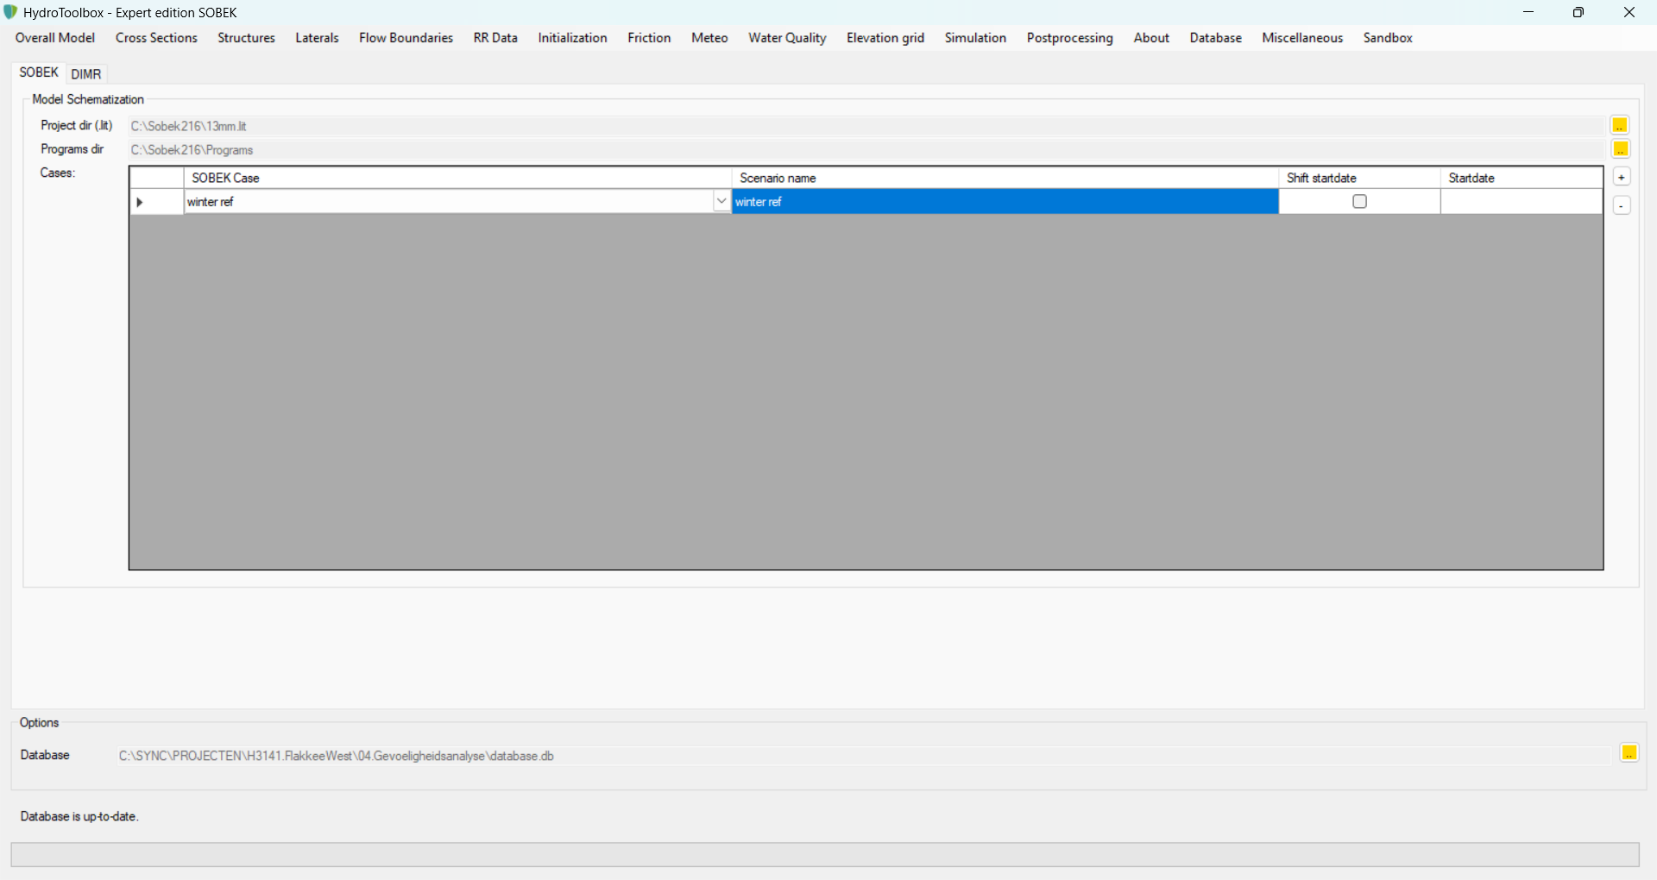The image size is (1657, 880).
Task: Click the progress bar at the bottom
Action: [824, 855]
